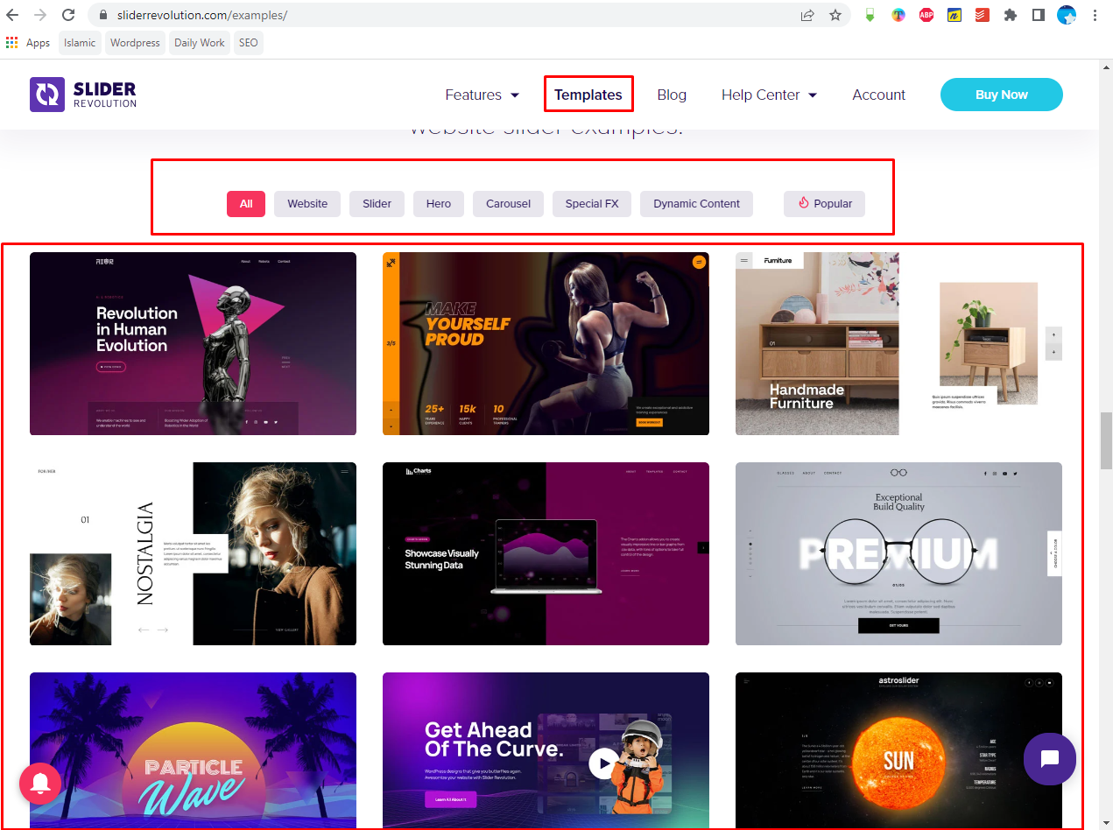Open the Extensions puzzle piece menu
This screenshot has width=1113, height=830.
pyautogui.click(x=1011, y=15)
